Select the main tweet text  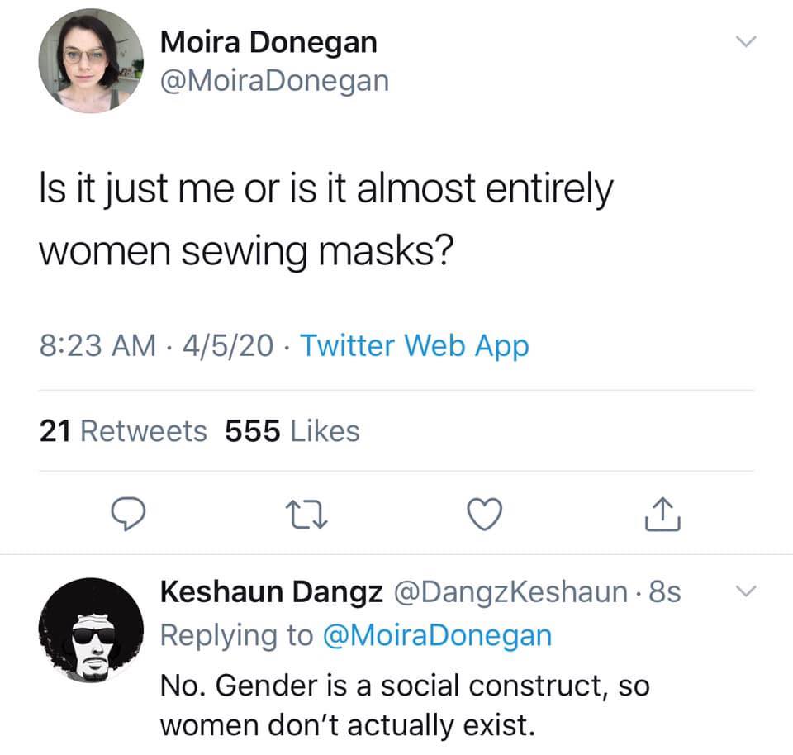tap(326, 220)
